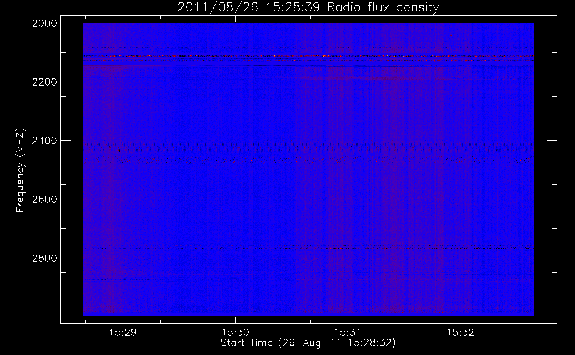Select the 2600 frequency tick label
575x355 pixels.
pyautogui.click(x=44, y=199)
